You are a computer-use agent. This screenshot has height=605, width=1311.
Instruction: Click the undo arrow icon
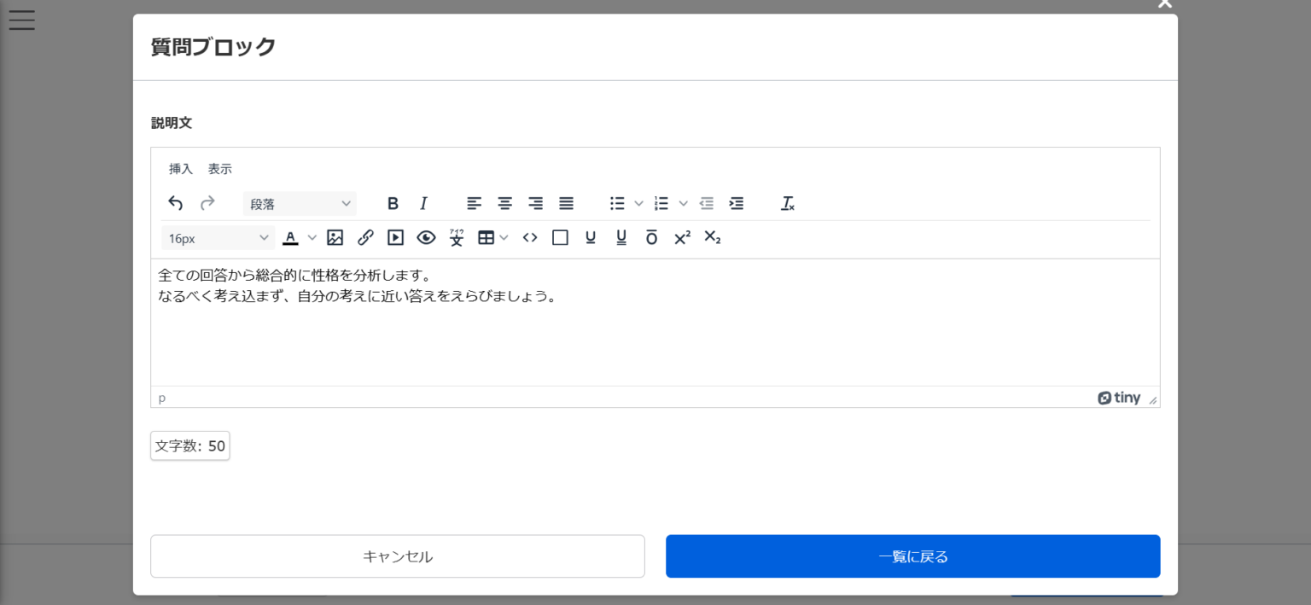[176, 203]
